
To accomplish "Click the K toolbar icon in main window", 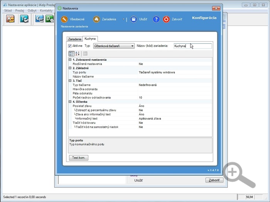I will tap(10, 19).
